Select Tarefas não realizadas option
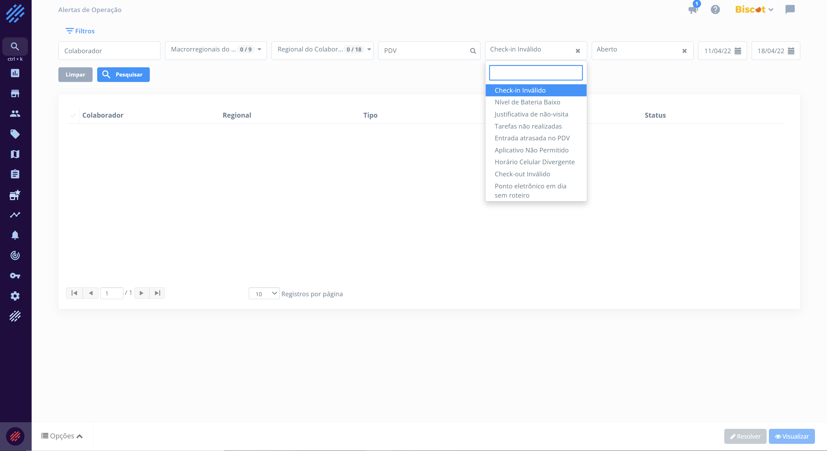The image size is (827, 451). click(x=536, y=126)
